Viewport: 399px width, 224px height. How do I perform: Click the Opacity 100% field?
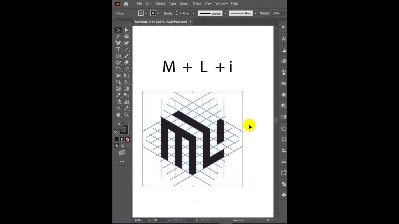(x=278, y=13)
